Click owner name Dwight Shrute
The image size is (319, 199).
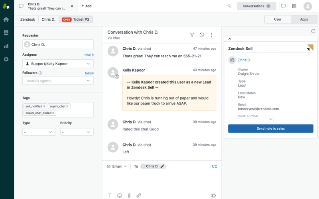[248, 74]
